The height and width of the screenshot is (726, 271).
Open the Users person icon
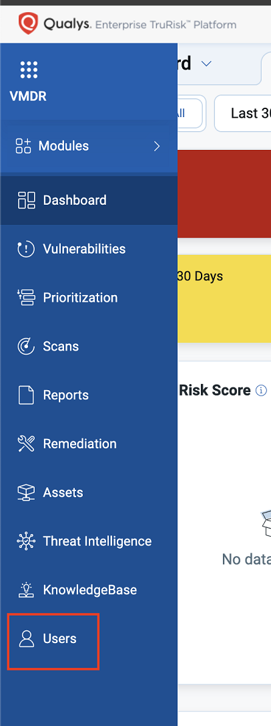click(26, 638)
